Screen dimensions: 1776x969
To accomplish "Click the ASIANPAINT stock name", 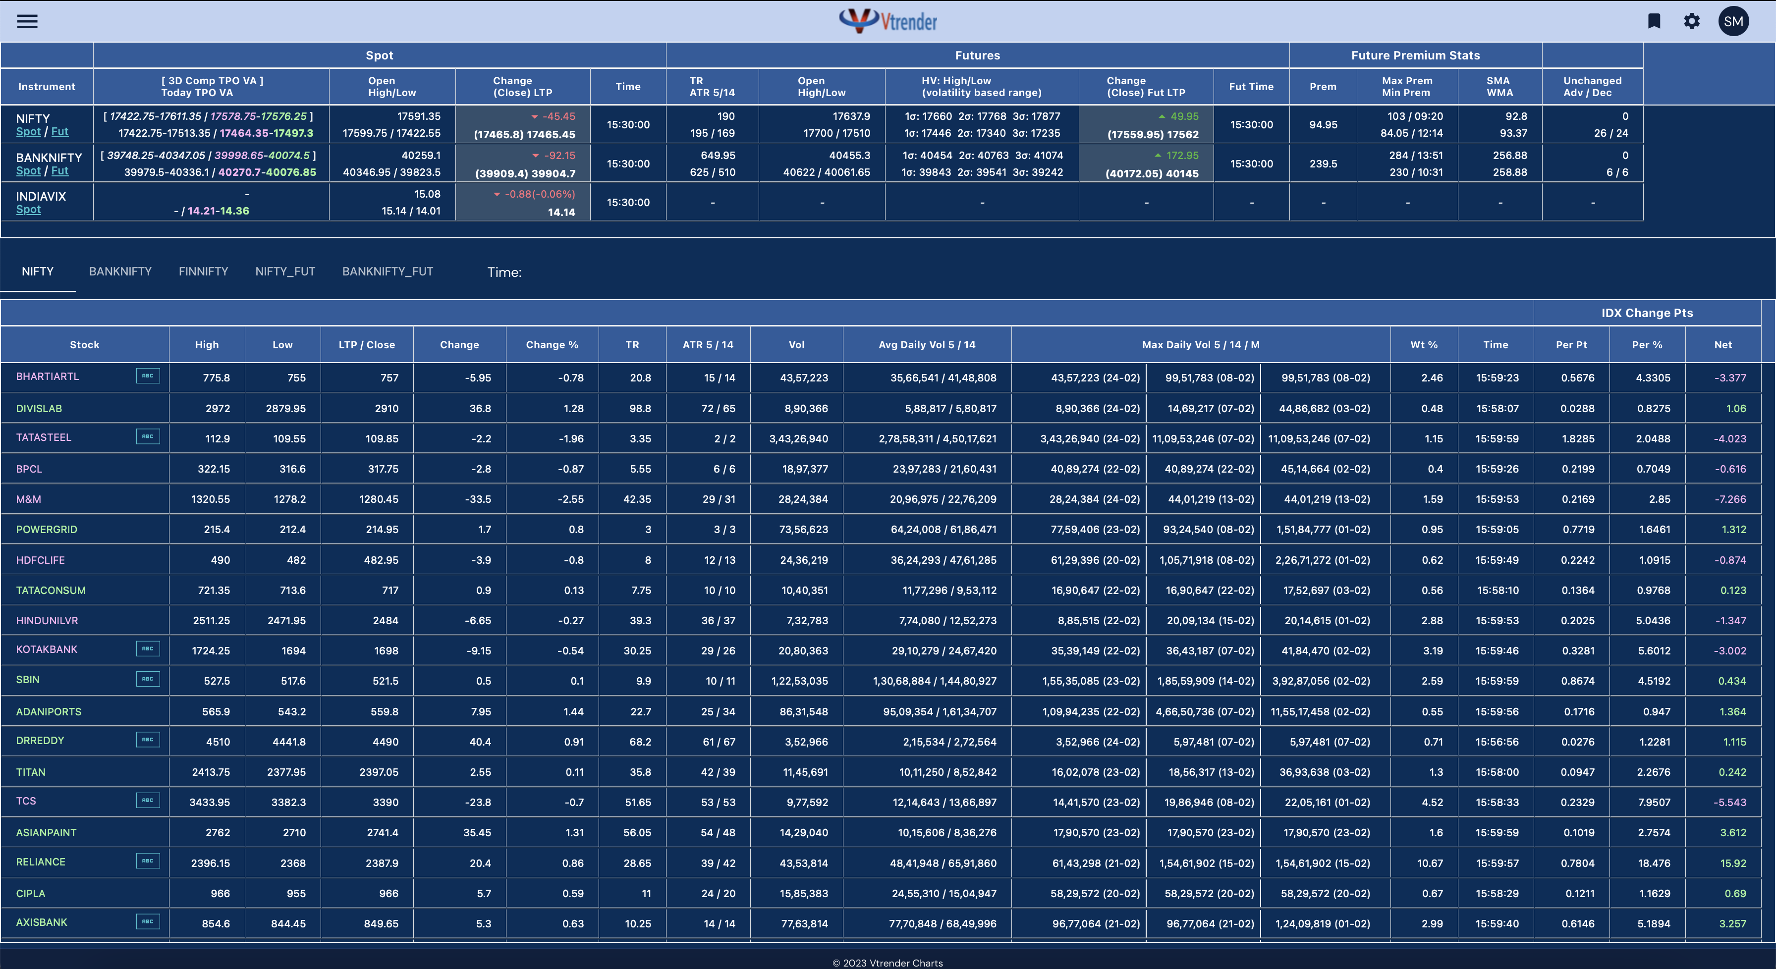I will pos(46,833).
